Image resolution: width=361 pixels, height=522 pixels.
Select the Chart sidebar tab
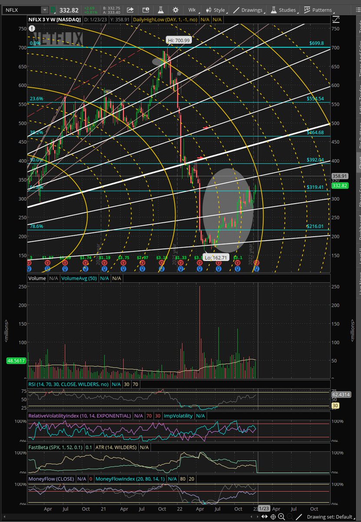pyautogui.click(x=359, y=163)
